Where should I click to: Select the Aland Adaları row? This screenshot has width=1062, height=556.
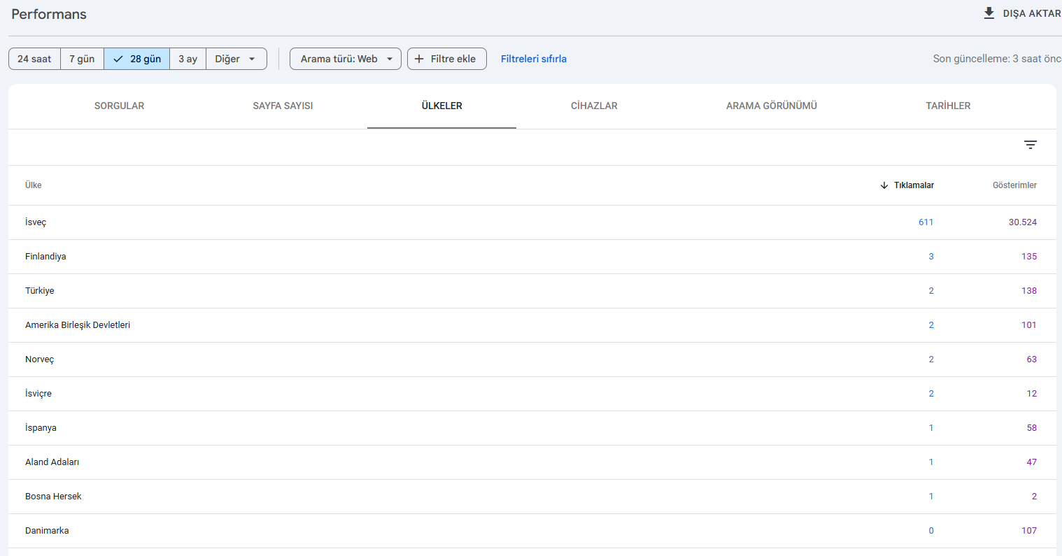(x=532, y=462)
